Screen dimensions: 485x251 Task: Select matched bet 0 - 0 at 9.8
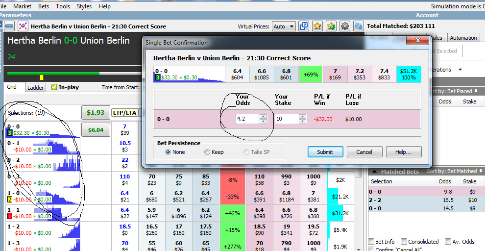[x=427, y=192]
